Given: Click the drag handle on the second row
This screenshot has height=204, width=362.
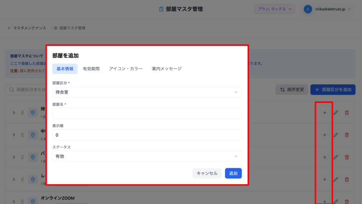Looking at the screenshot, I should point(22,135).
